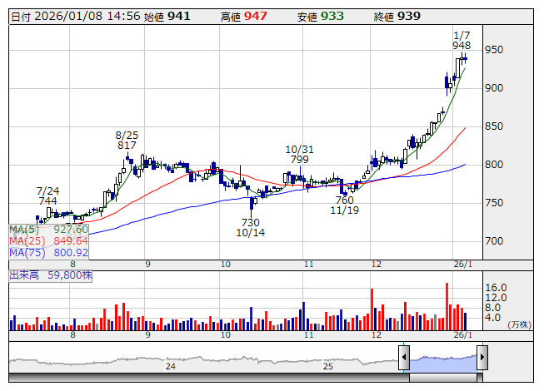Click the 10/14 730 low annotation

click(x=252, y=227)
